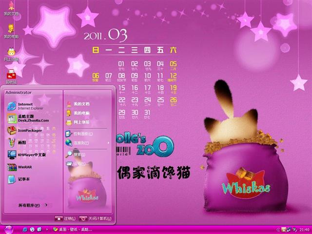Open 搜索 search in the Start menu

pos(76,155)
